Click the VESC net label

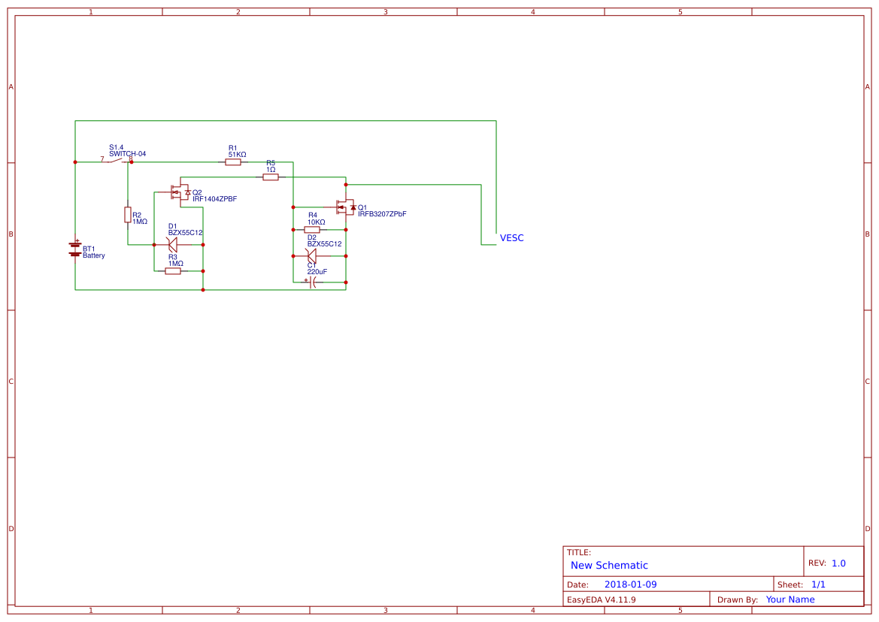click(x=511, y=237)
